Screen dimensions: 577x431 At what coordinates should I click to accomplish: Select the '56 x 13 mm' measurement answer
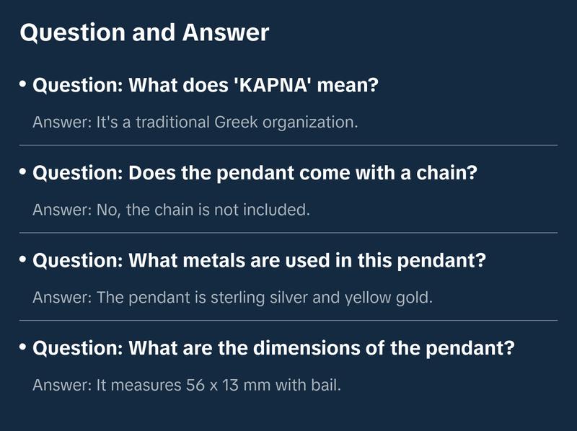point(186,385)
